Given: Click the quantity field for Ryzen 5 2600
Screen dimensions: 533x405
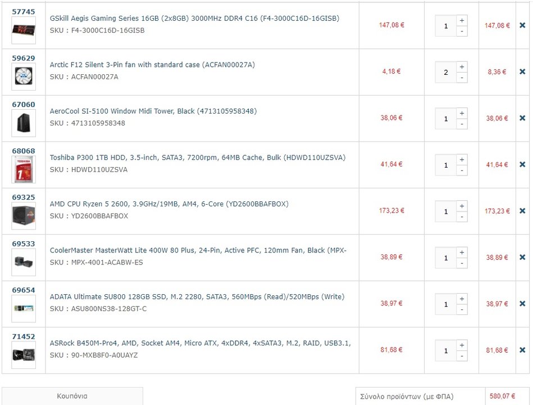Looking at the screenshot, I should coord(445,211).
